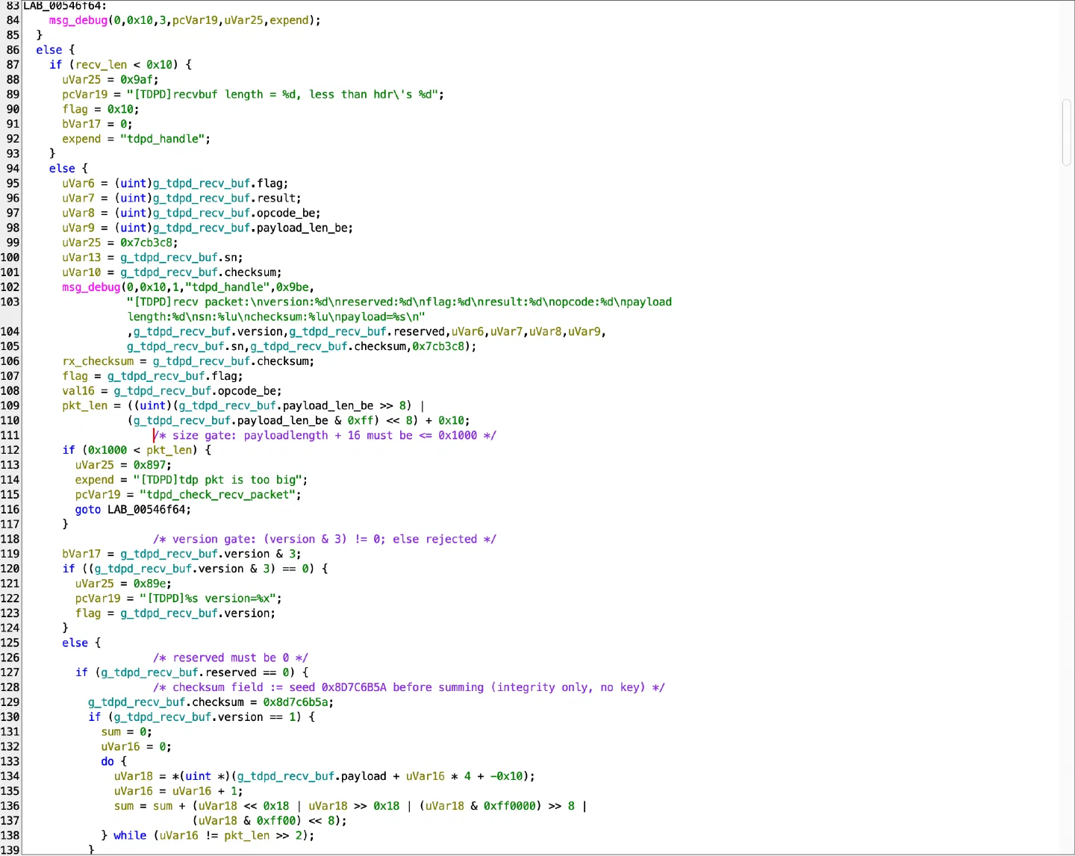The width and height of the screenshot is (1075, 856).
Task: Select the constant 0x8d7c6b5a on line 129
Action: pyautogui.click(x=295, y=702)
